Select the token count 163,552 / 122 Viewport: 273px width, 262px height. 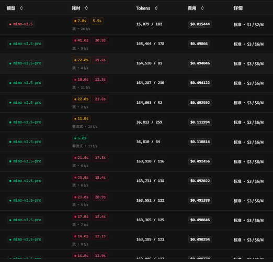pyautogui.click(x=150, y=201)
